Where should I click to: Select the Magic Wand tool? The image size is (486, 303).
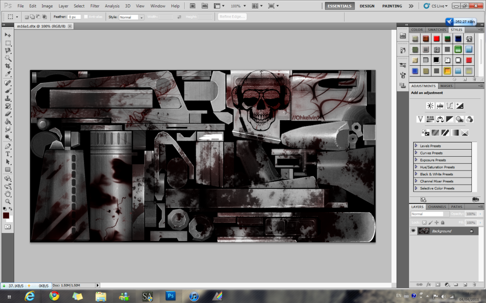pyautogui.click(x=8, y=58)
